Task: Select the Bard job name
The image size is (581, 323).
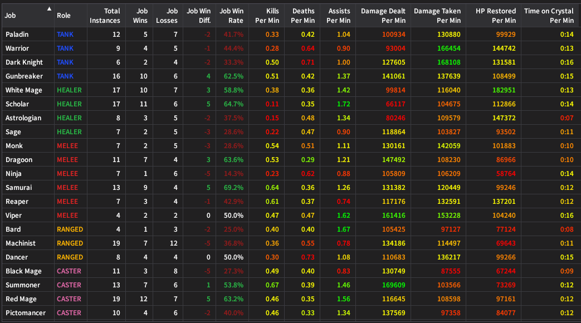Action: tap(13, 229)
